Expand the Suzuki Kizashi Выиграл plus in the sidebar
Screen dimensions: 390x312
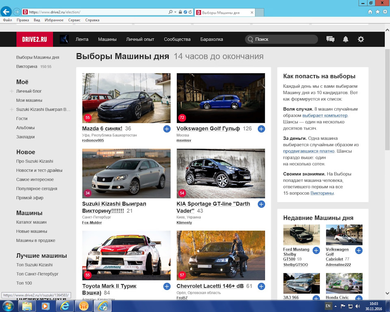11,109
